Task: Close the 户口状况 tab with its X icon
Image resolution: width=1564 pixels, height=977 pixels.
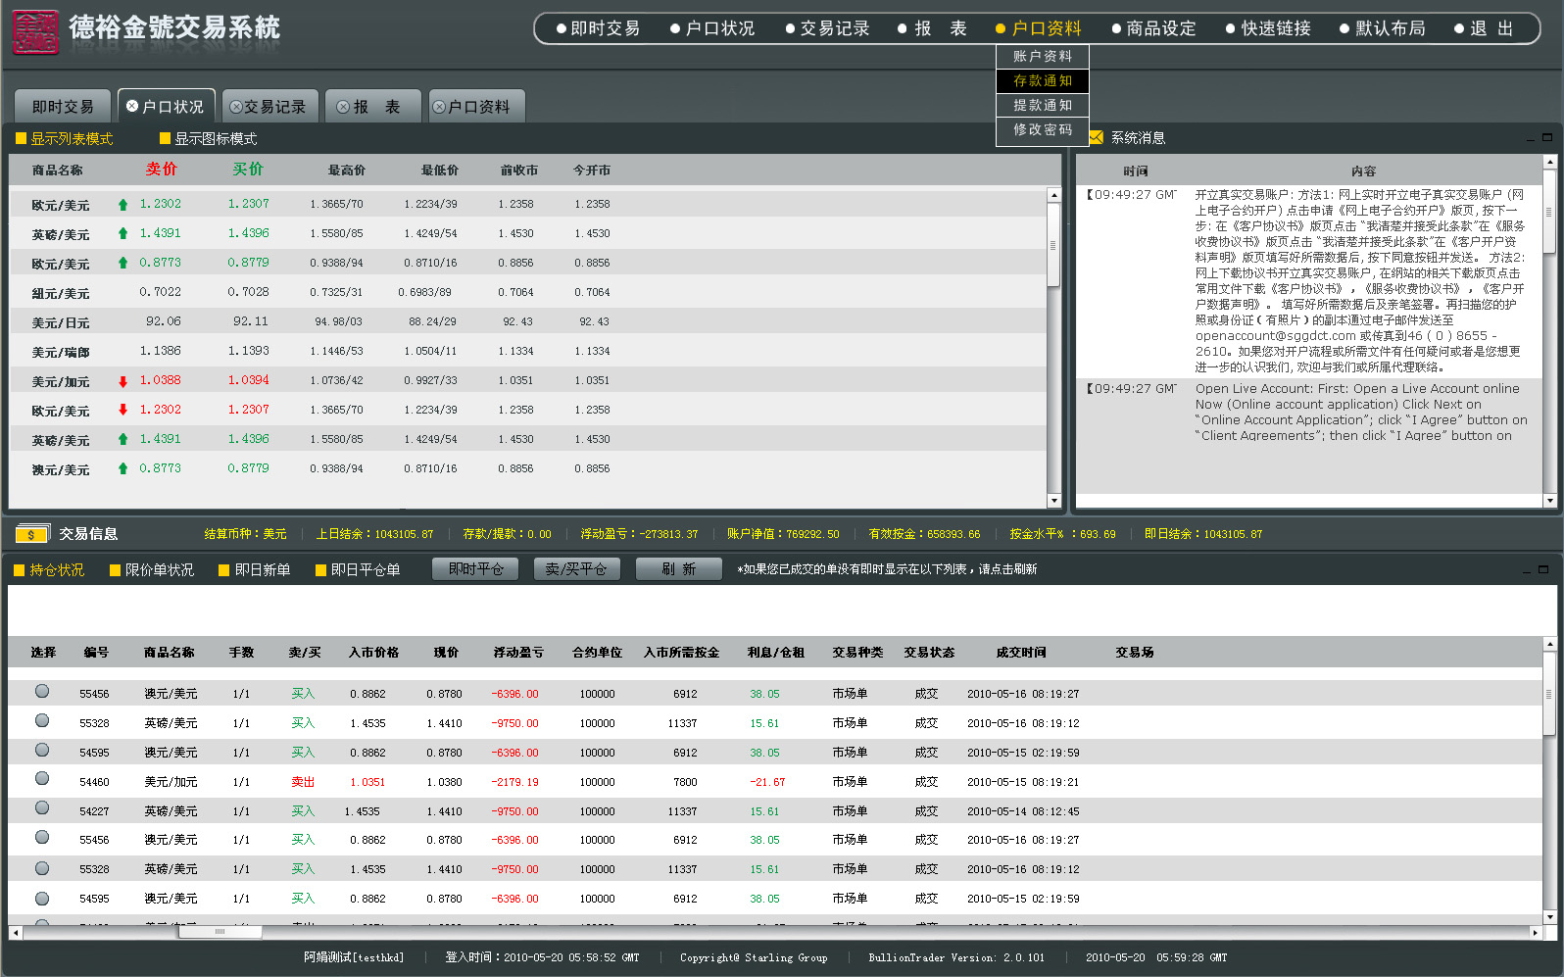Action: (x=132, y=106)
